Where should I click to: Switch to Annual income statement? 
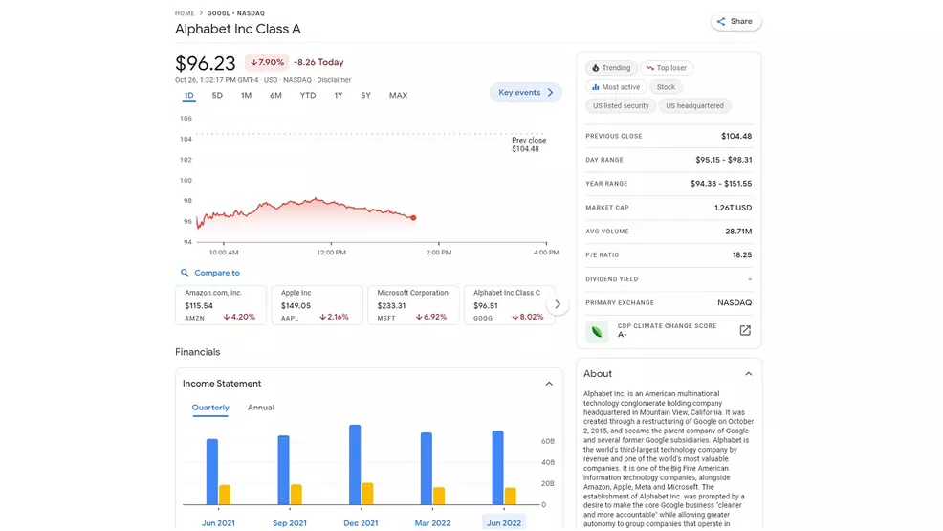point(261,408)
